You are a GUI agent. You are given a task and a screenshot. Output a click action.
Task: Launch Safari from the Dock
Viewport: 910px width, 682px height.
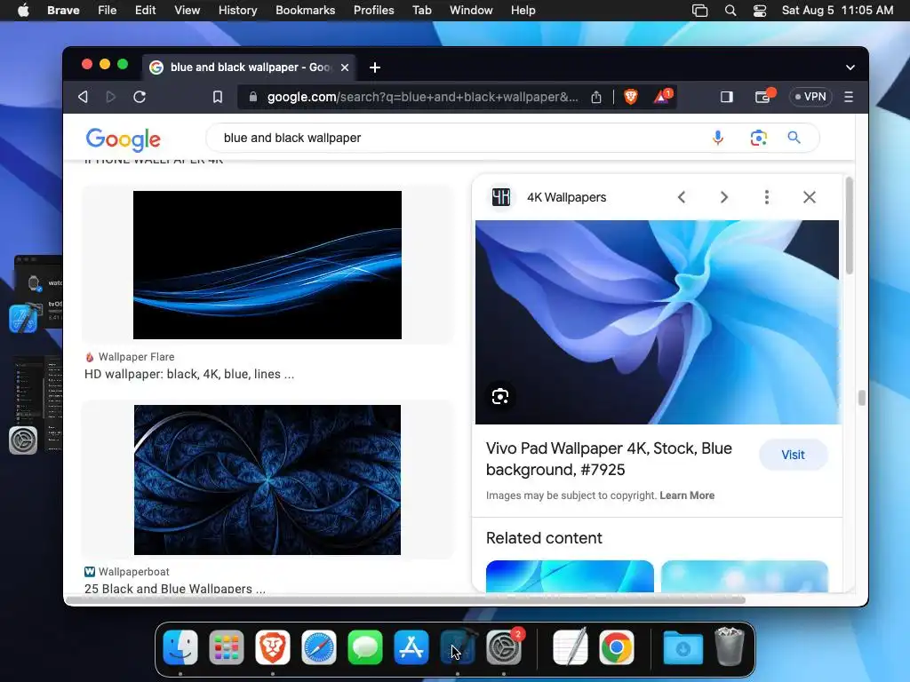[319, 647]
